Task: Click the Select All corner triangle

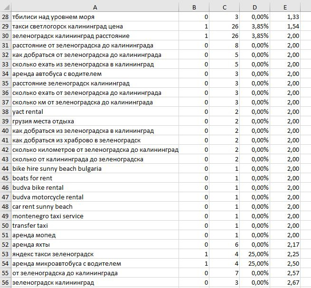Action: click(6, 7)
